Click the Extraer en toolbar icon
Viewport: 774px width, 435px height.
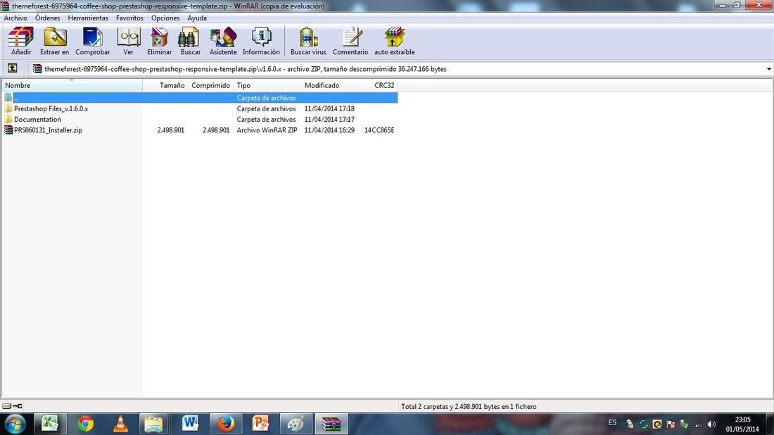pos(54,42)
